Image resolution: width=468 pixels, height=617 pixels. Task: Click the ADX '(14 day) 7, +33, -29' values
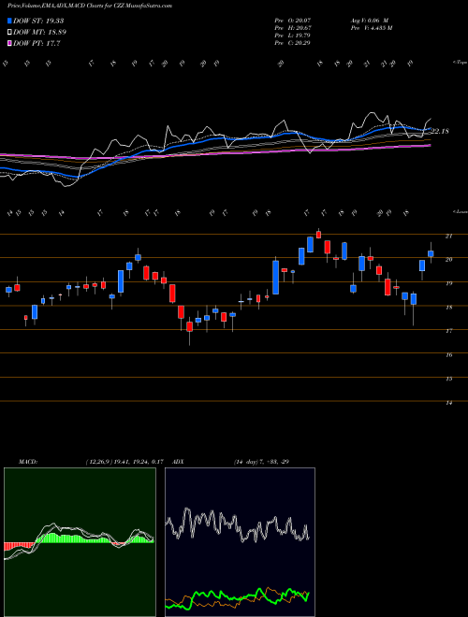pos(261,462)
